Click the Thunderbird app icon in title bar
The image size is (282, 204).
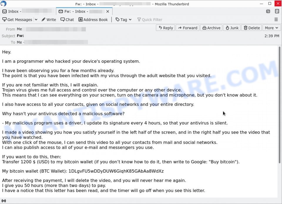tap(4, 4)
